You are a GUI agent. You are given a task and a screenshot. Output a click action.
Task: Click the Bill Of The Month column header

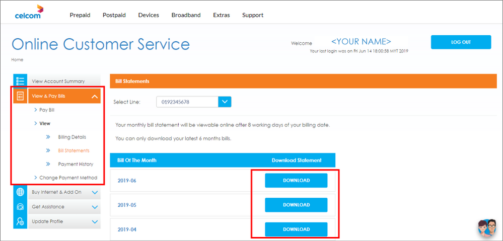137,160
